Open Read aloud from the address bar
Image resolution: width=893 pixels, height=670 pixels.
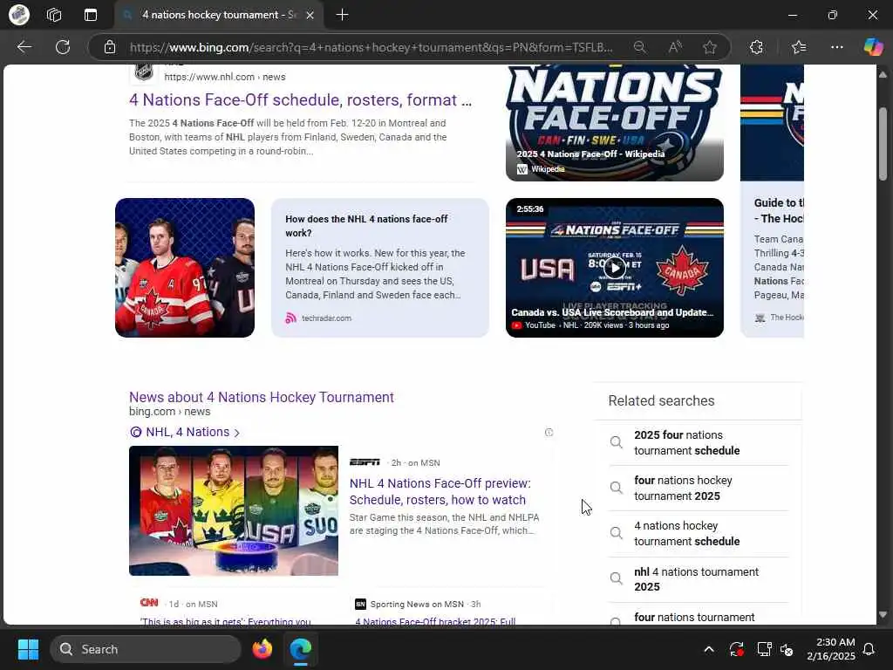click(x=675, y=47)
